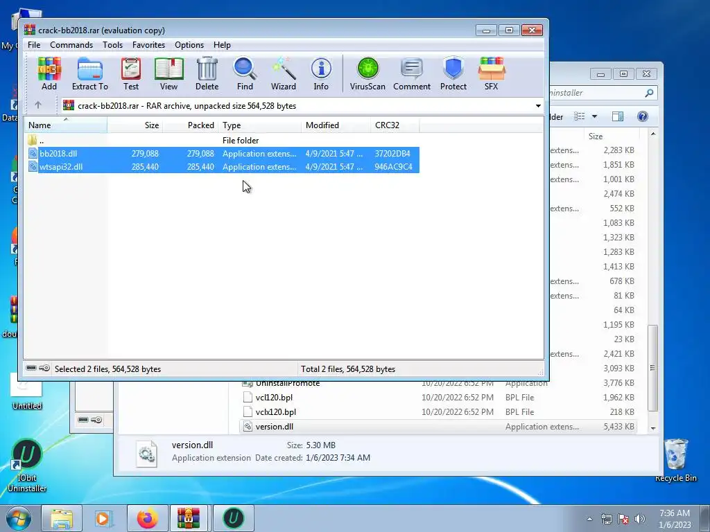Image resolution: width=710 pixels, height=532 pixels.
Task: Open the Tools menu
Action: pyautogui.click(x=112, y=45)
